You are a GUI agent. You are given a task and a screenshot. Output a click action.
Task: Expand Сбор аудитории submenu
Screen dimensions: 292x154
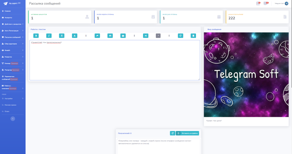coord(13,44)
